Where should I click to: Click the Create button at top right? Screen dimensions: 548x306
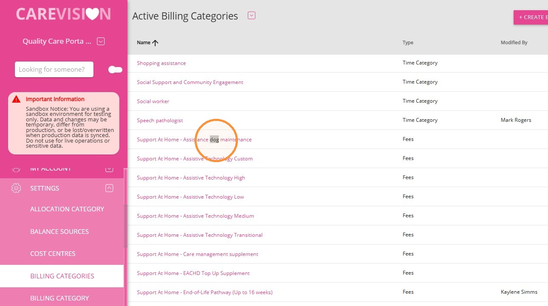531,17
